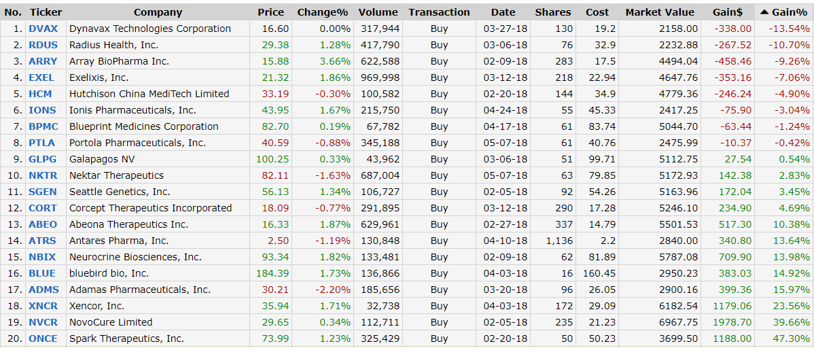Sort by Price column header
814x348 pixels.
(270, 12)
